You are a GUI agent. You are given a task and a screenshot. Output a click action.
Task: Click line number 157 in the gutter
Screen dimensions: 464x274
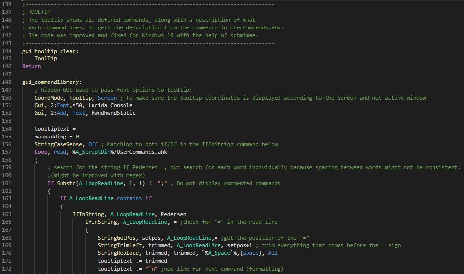(7, 152)
